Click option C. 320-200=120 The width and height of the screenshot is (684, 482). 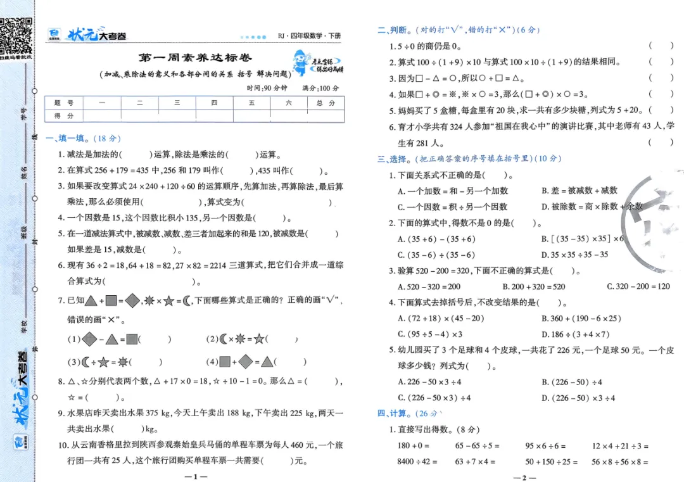click(638, 286)
